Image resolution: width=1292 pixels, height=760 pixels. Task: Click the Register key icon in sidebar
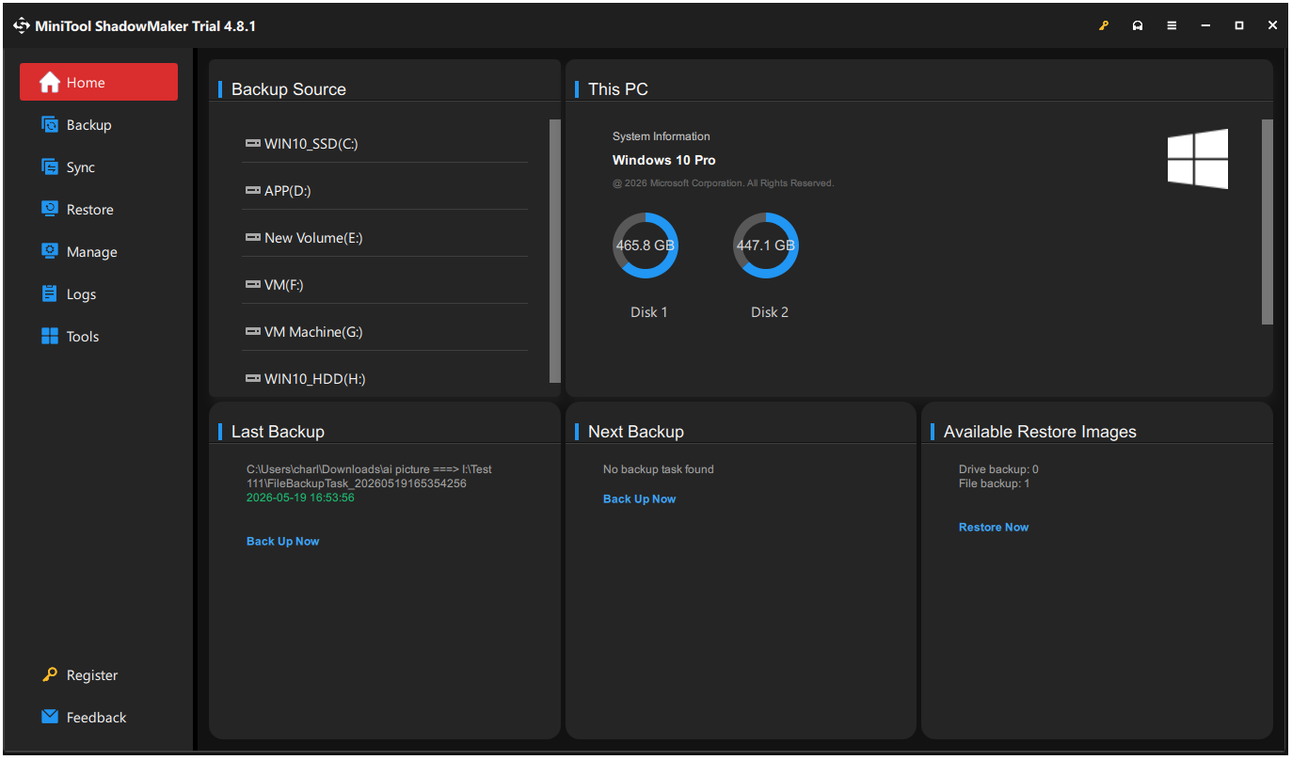[50, 674]
